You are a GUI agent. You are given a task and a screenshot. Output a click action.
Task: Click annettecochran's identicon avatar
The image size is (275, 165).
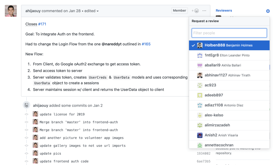click(x=200, y=145)
